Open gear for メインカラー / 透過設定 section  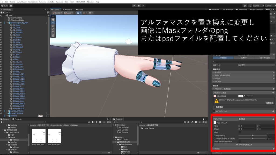point(274,89)
